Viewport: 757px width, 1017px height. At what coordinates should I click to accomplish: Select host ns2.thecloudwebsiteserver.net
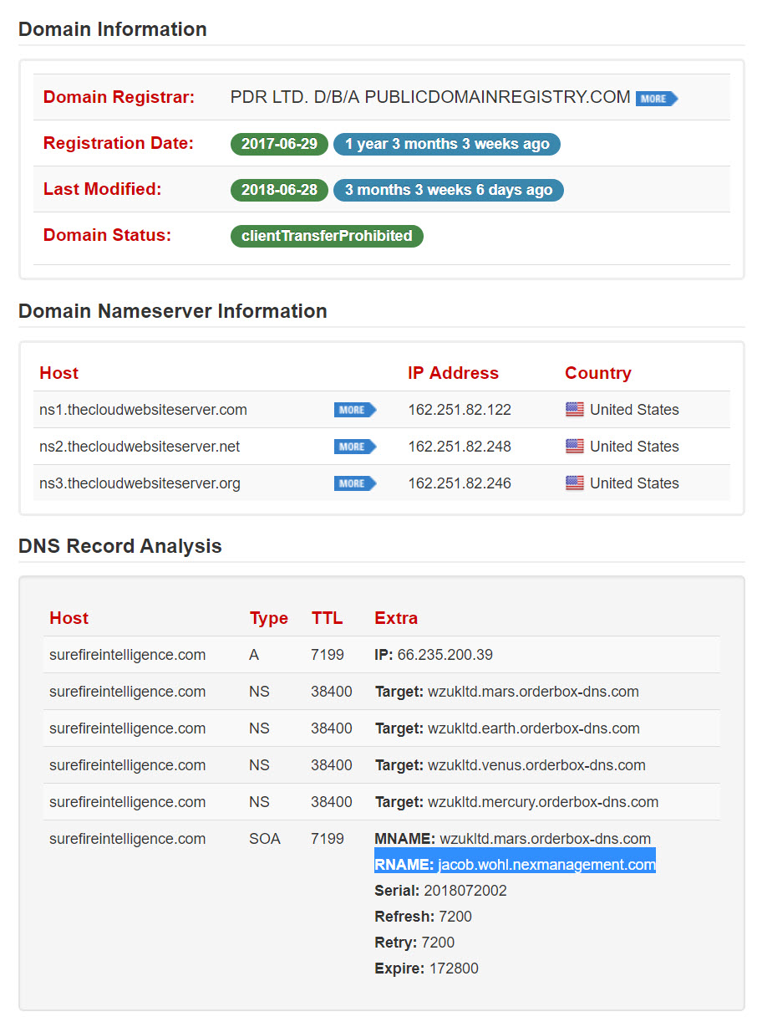pos(140,447)
